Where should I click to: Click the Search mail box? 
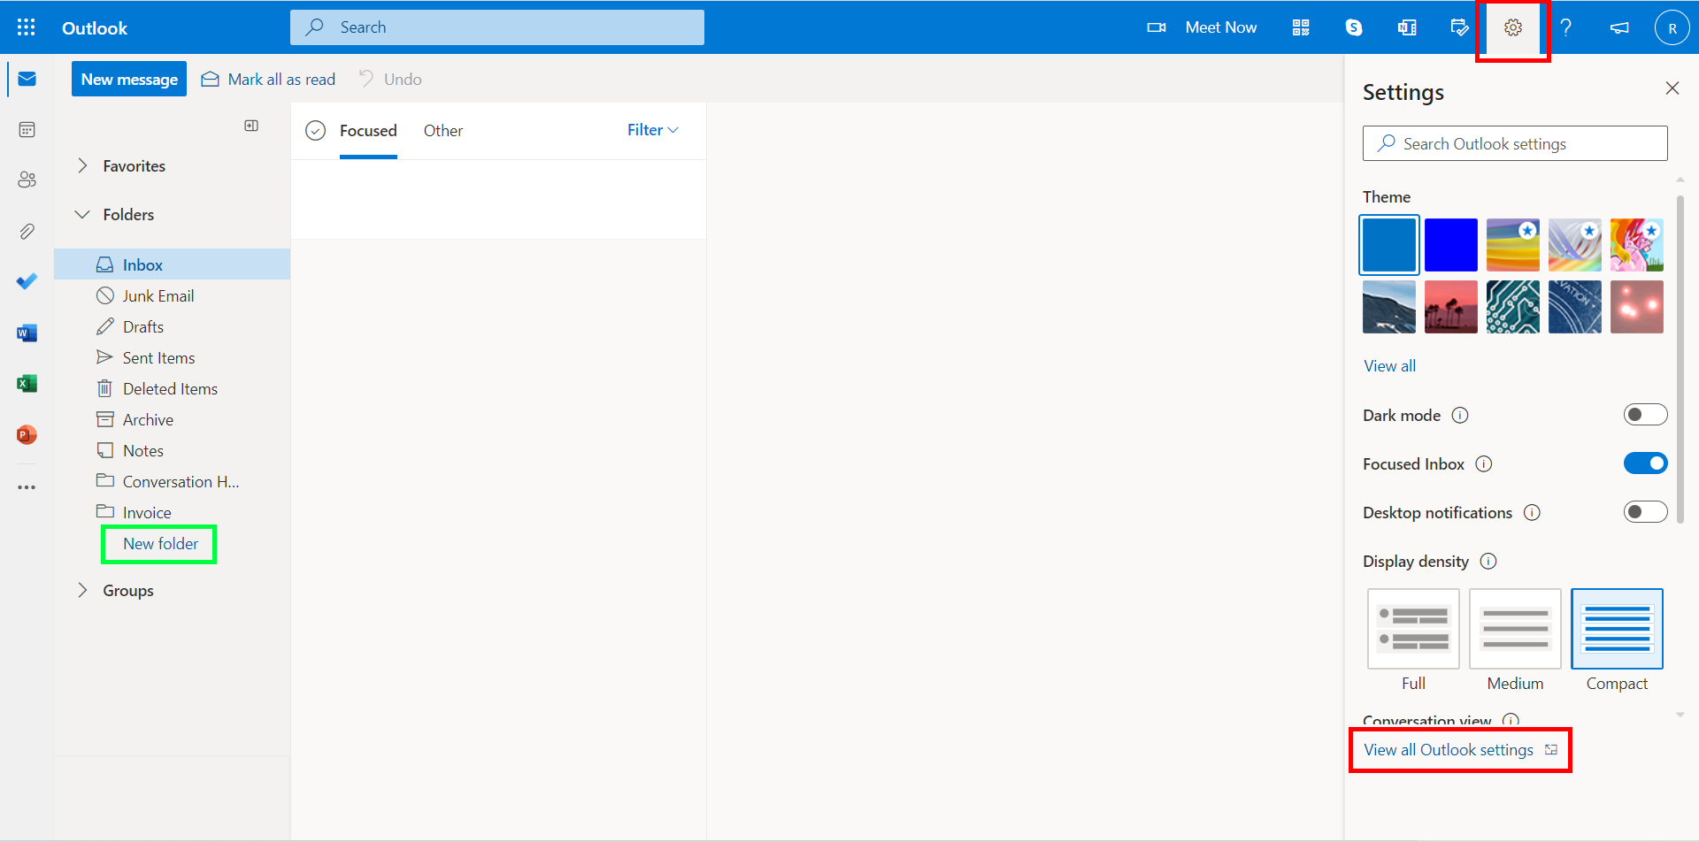497,27
